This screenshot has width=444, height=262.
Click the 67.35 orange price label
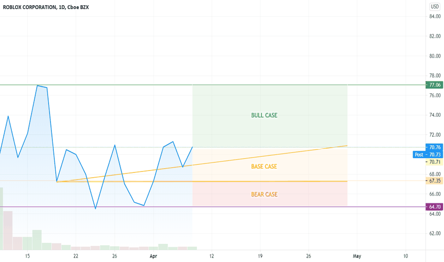coord(434,181)
